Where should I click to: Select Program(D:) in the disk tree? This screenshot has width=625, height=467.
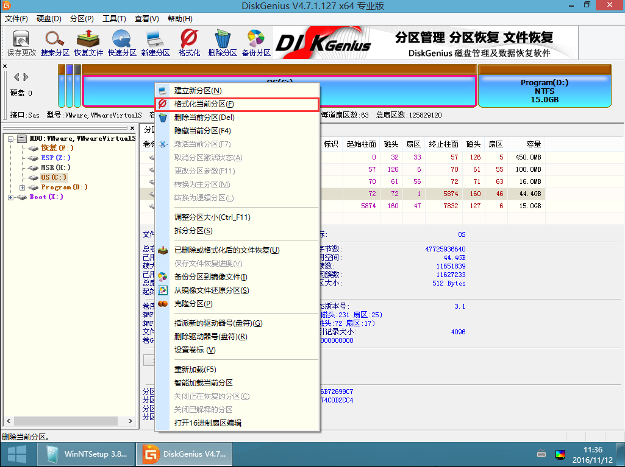pyautogui.click(x=64, y=187)
